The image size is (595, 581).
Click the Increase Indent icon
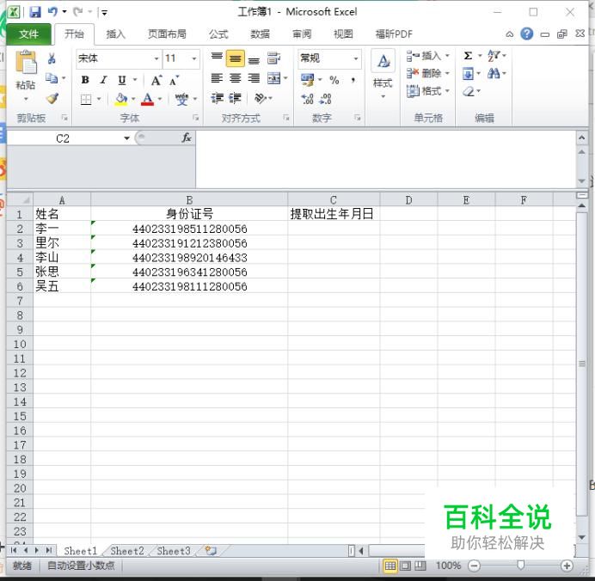(x=236, y=99)
